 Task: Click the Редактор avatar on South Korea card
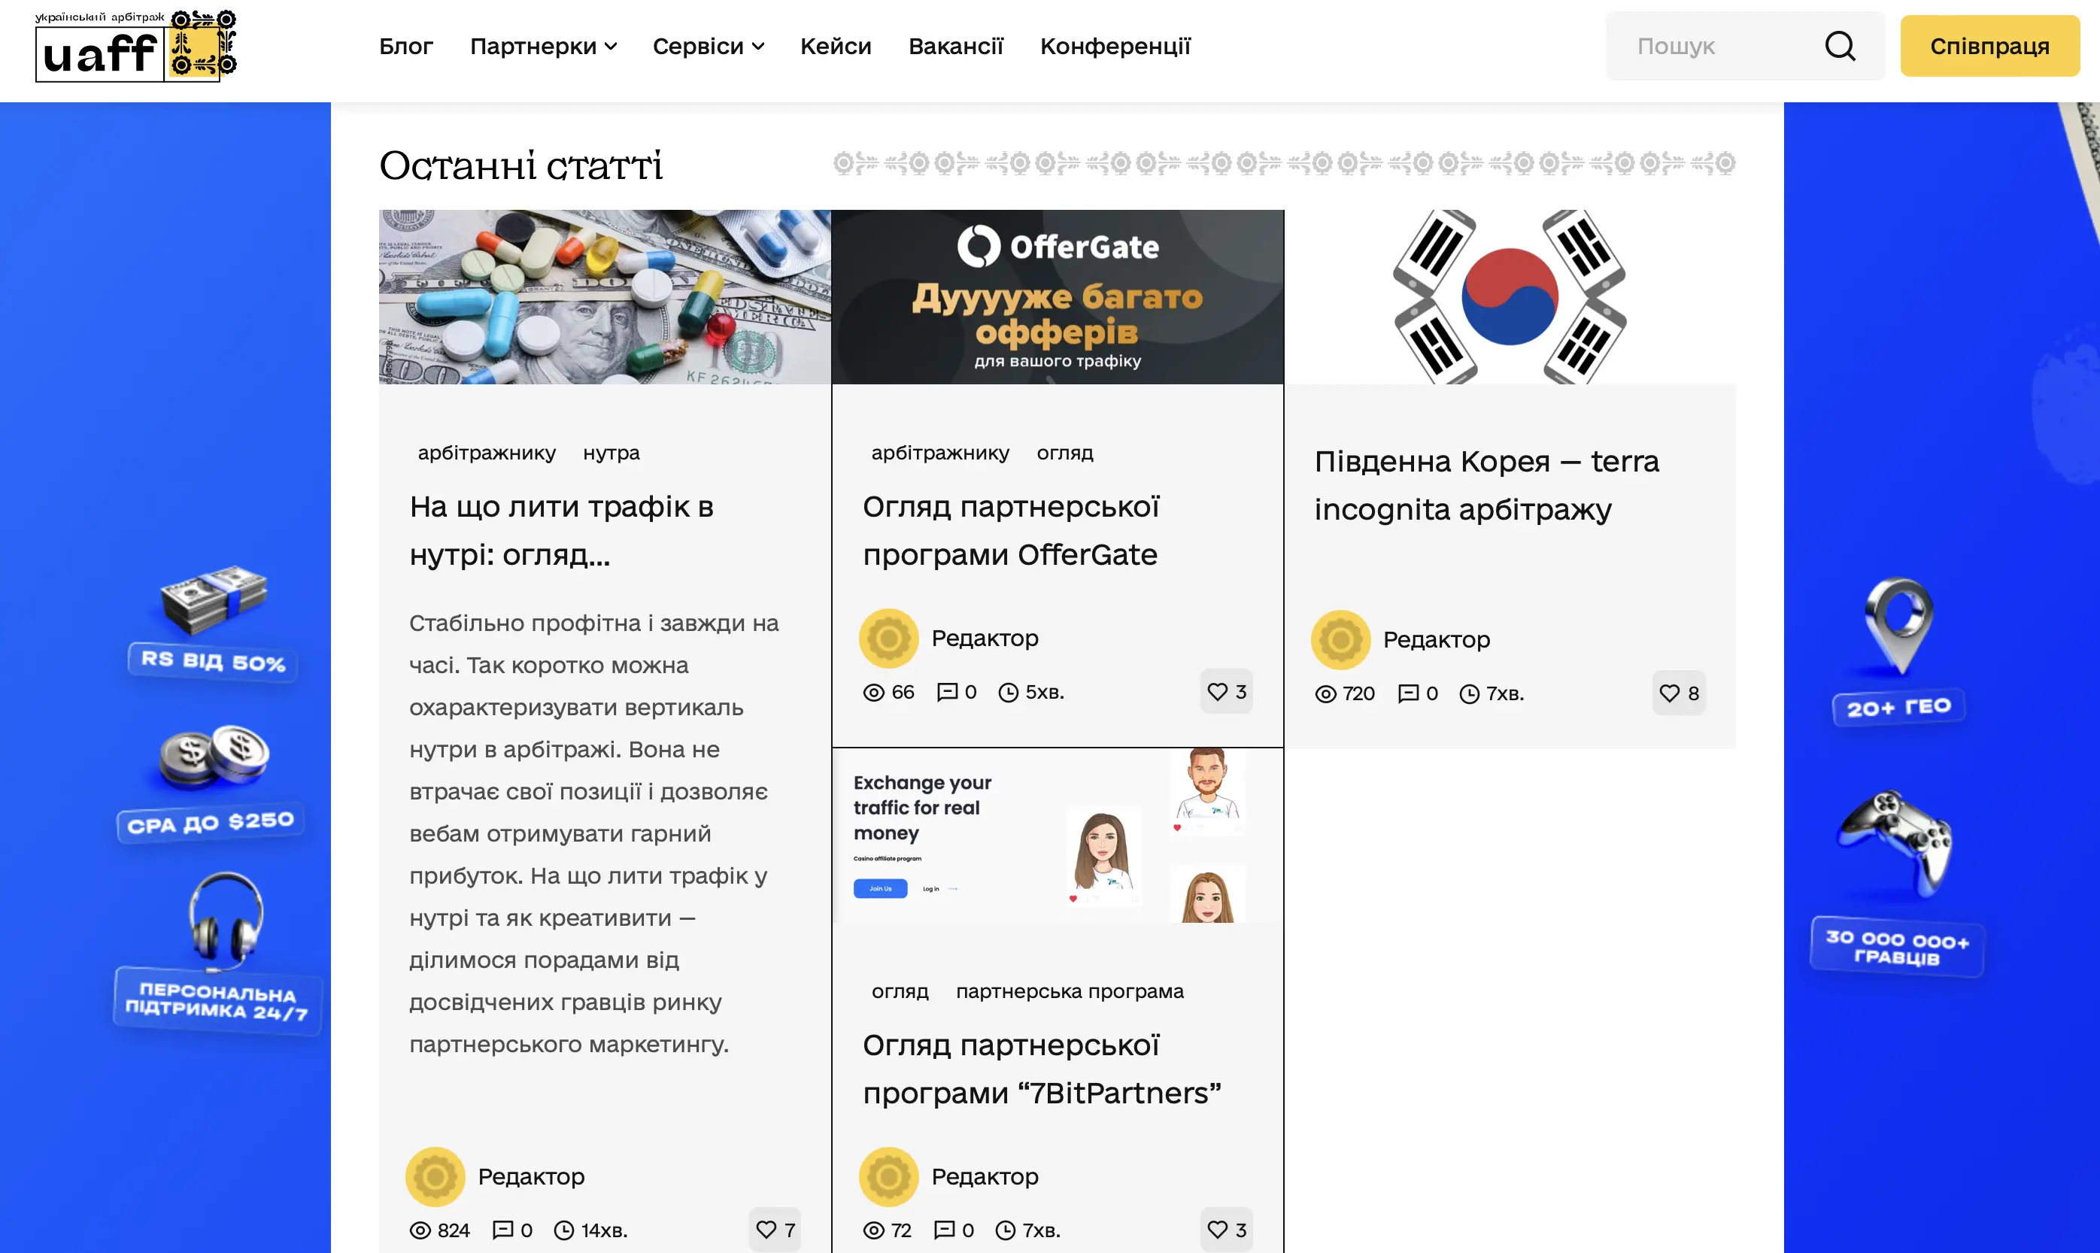click(x=1340, y=640)
